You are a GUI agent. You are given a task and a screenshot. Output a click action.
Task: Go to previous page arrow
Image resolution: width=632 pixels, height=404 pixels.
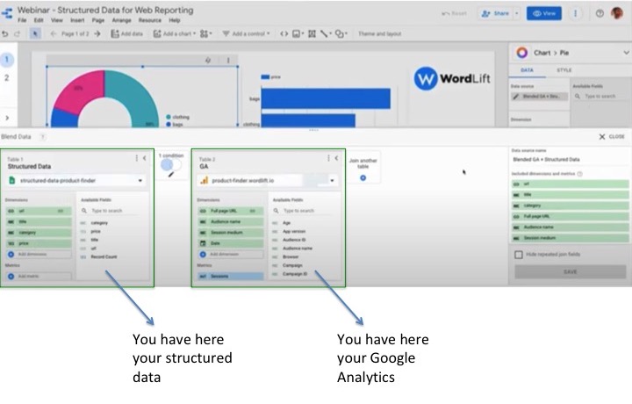(x=54, y=34)
